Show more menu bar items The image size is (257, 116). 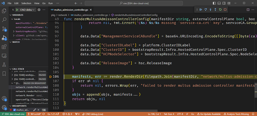click(x=58, y=3)
